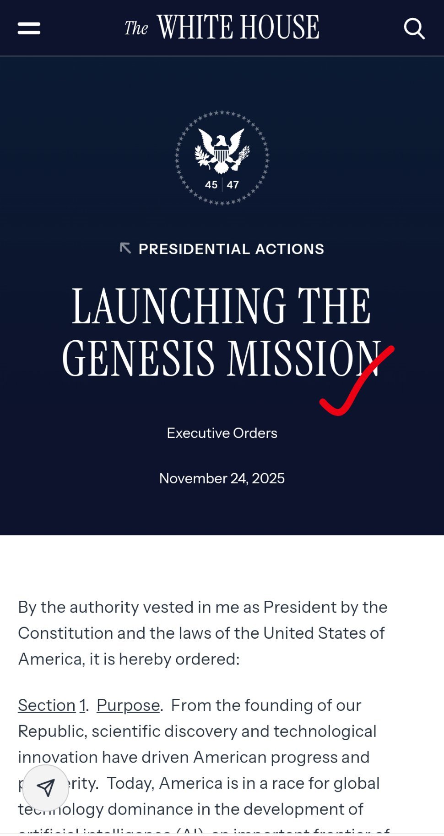
Task: Open the Executive Orders category link
Action: click(222, 433)
